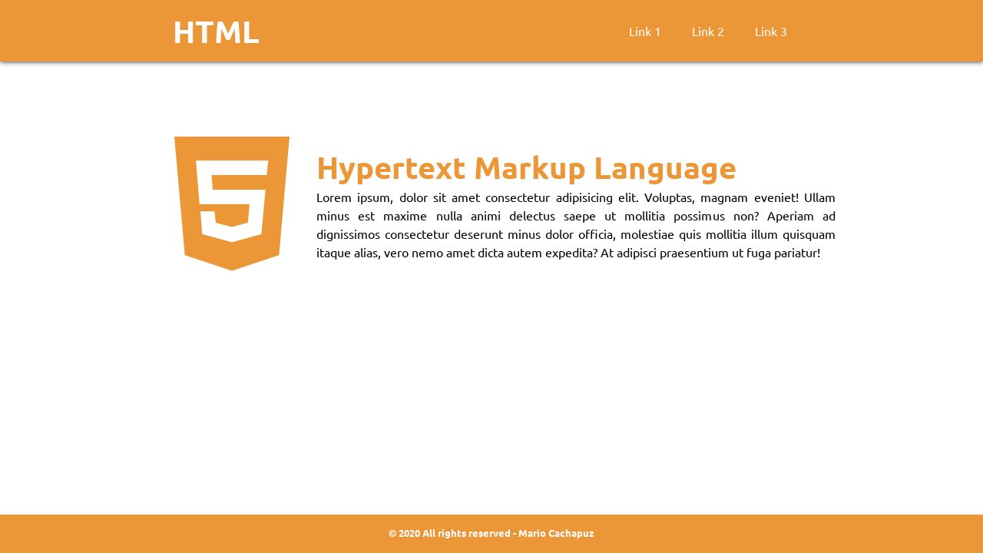Click the HTML brand logo in the navbar
Viewport: 983px width, 553px height.
pyautogui.click(x=216, y=31)
